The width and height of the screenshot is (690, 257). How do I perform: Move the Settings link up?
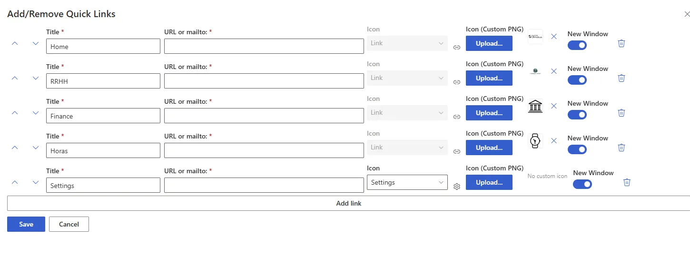[15, 182]
